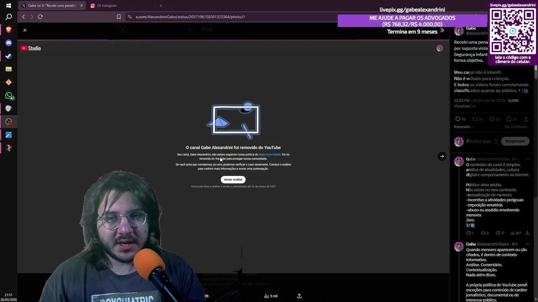Open WhatsApp with the 42 badge
The height and width of the screenshot is (302, 538).
pyautogui.click(x=9, y=96)
